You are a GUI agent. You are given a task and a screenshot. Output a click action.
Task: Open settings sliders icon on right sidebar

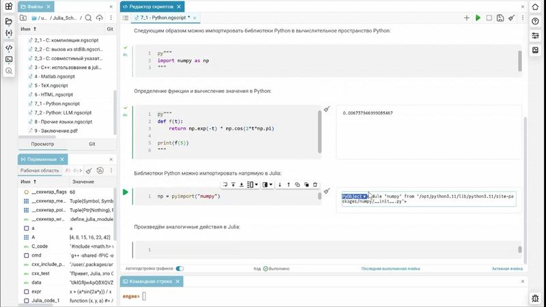(x=535, y=35)
